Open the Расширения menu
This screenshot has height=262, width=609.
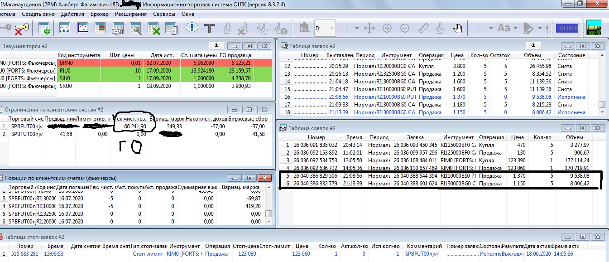coord(130,14)
